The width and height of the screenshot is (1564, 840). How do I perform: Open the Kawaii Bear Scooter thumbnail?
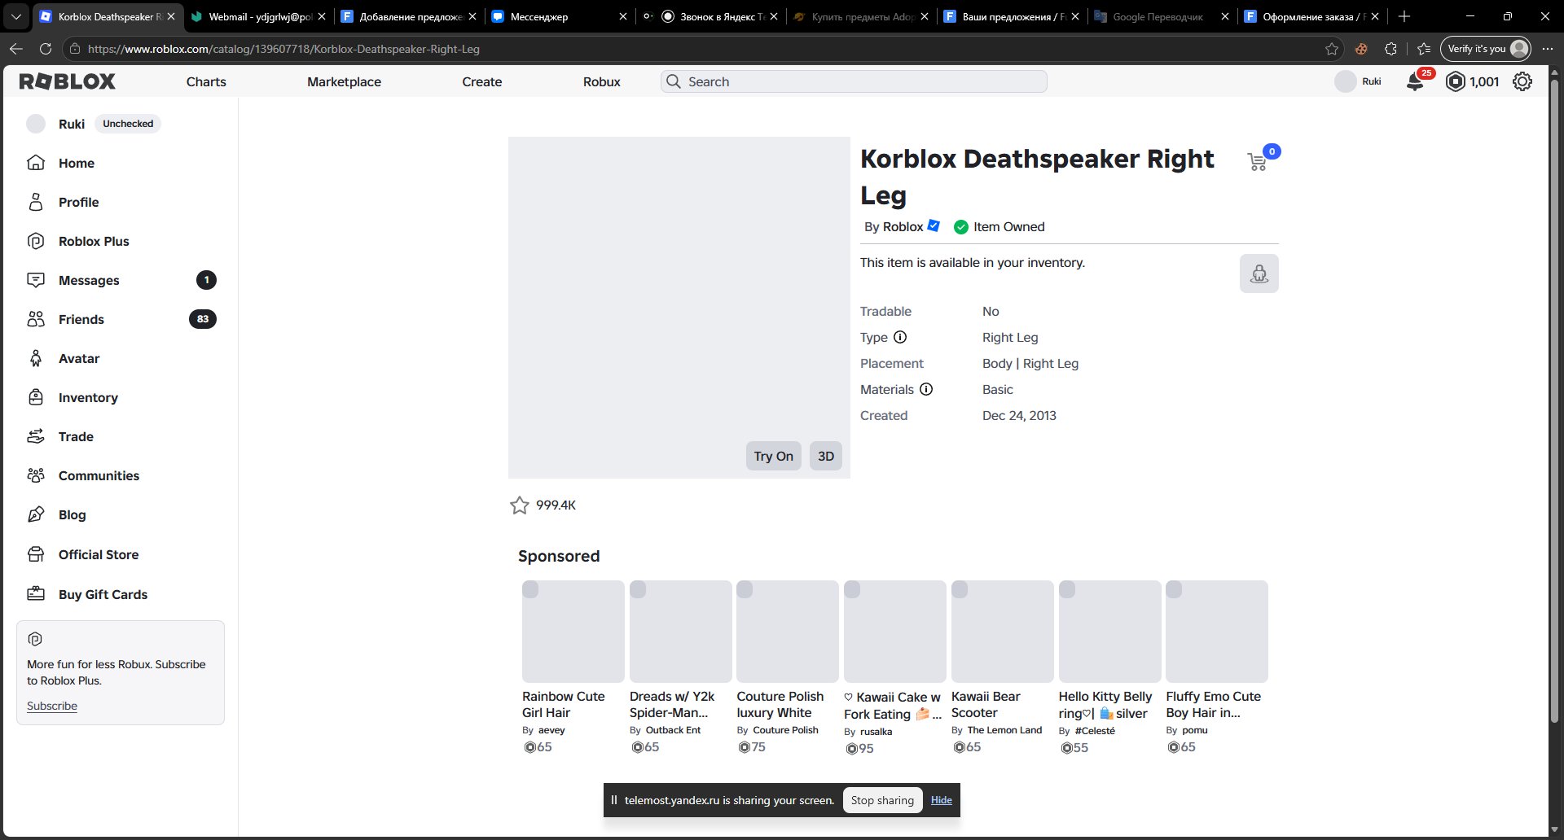click(x=1003, y=632)
